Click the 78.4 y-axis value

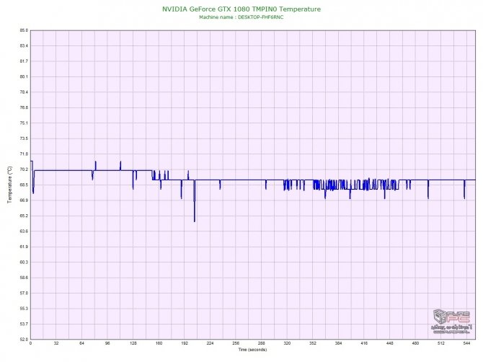(x=24, y=92)
